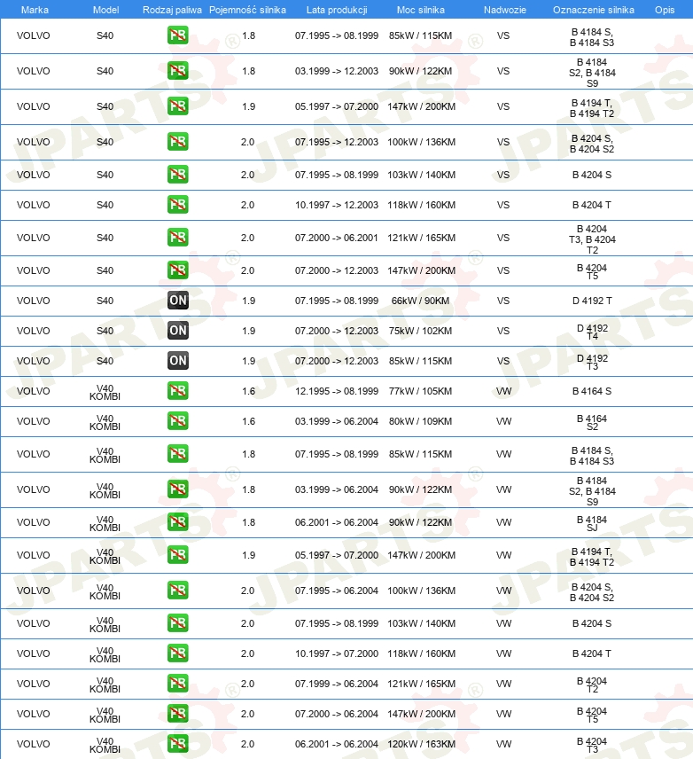The height and width of the screenshot is (759, 693).
Task: Click production dates 07.1995 -> 12.2003
Action: point(337,142)
